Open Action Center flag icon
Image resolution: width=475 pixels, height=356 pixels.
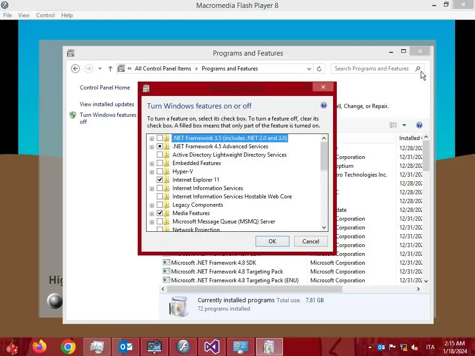[392, 347]
